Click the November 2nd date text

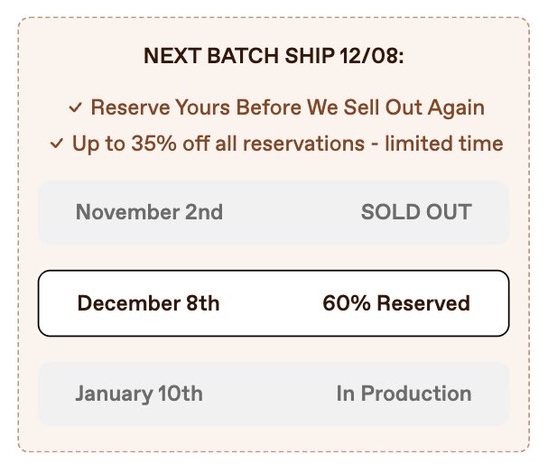click(149, 212)
